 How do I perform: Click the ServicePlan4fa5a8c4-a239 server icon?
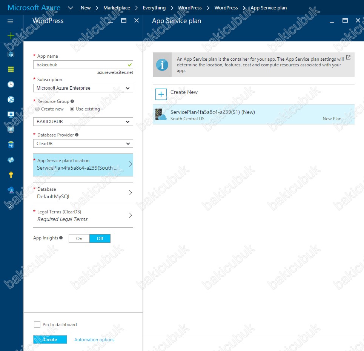click(x=161, y=114)
